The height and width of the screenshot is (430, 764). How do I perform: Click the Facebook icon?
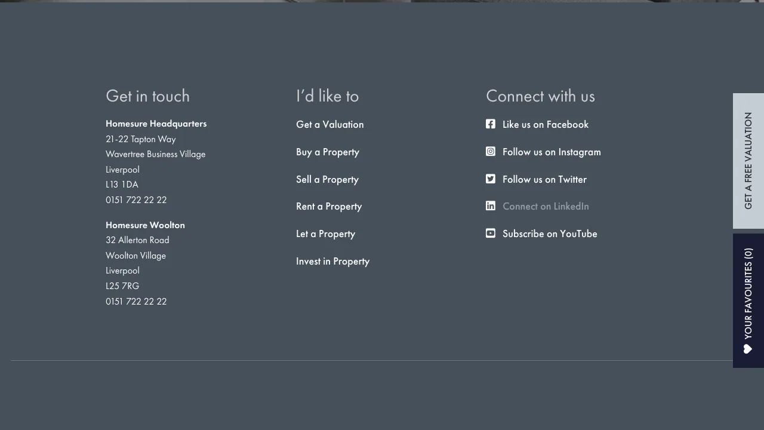(x=490, y=124)
